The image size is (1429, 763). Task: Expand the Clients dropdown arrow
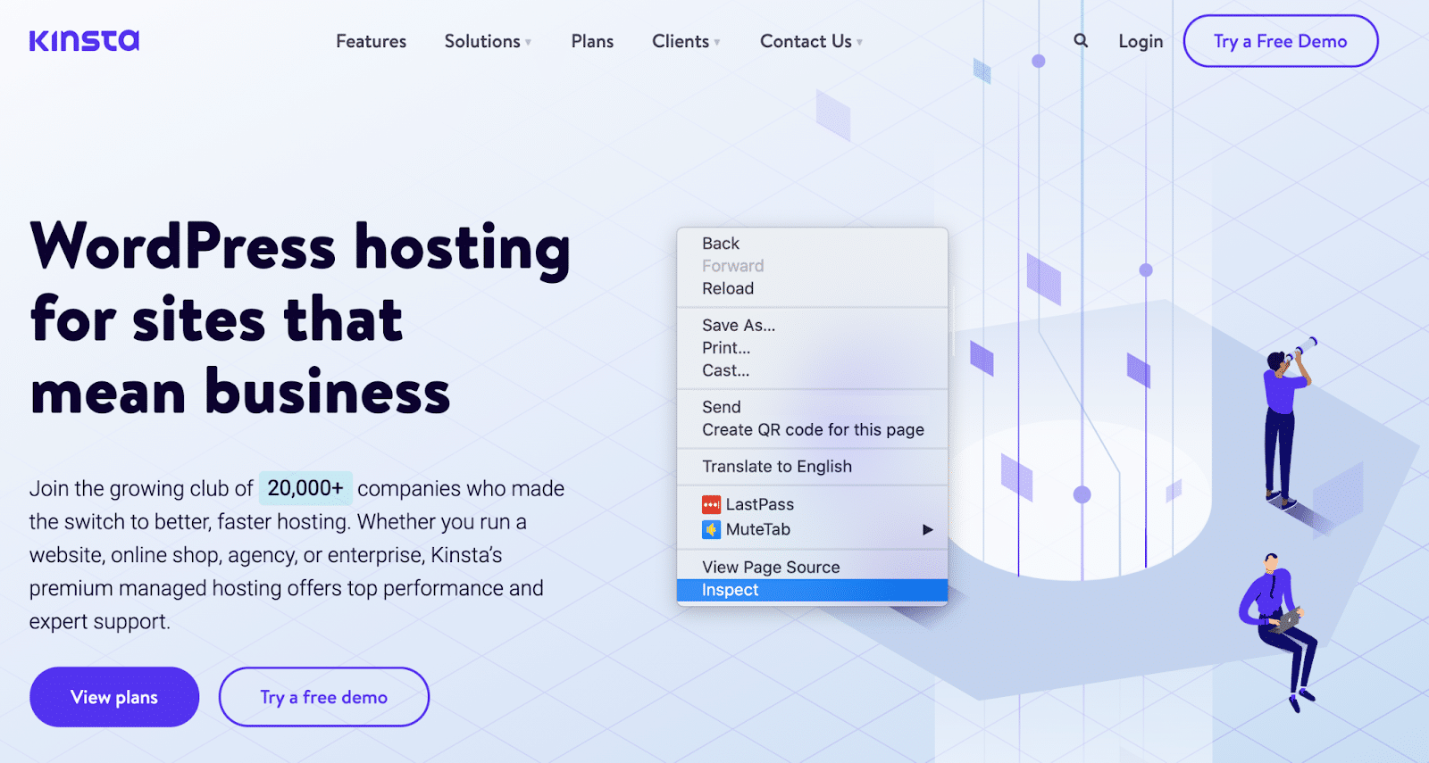716,43
